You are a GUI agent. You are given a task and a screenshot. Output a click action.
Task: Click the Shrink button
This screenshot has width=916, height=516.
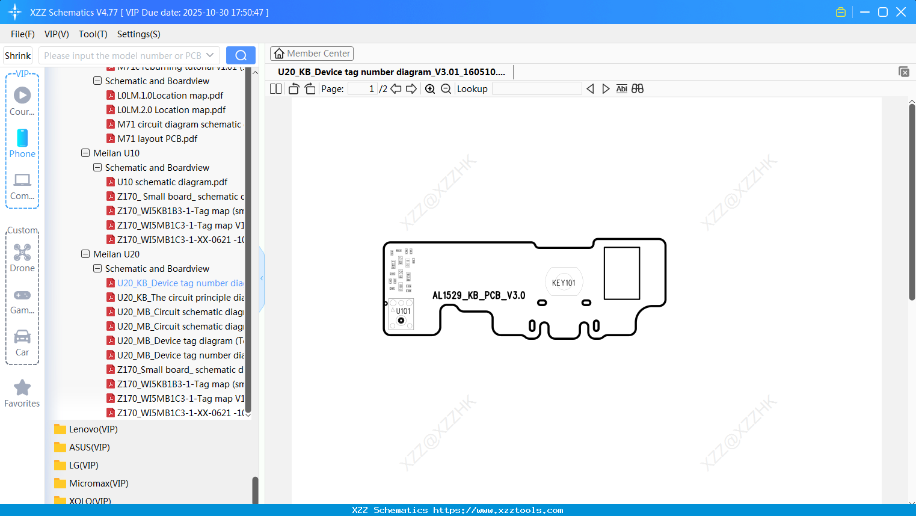[17, 55]
